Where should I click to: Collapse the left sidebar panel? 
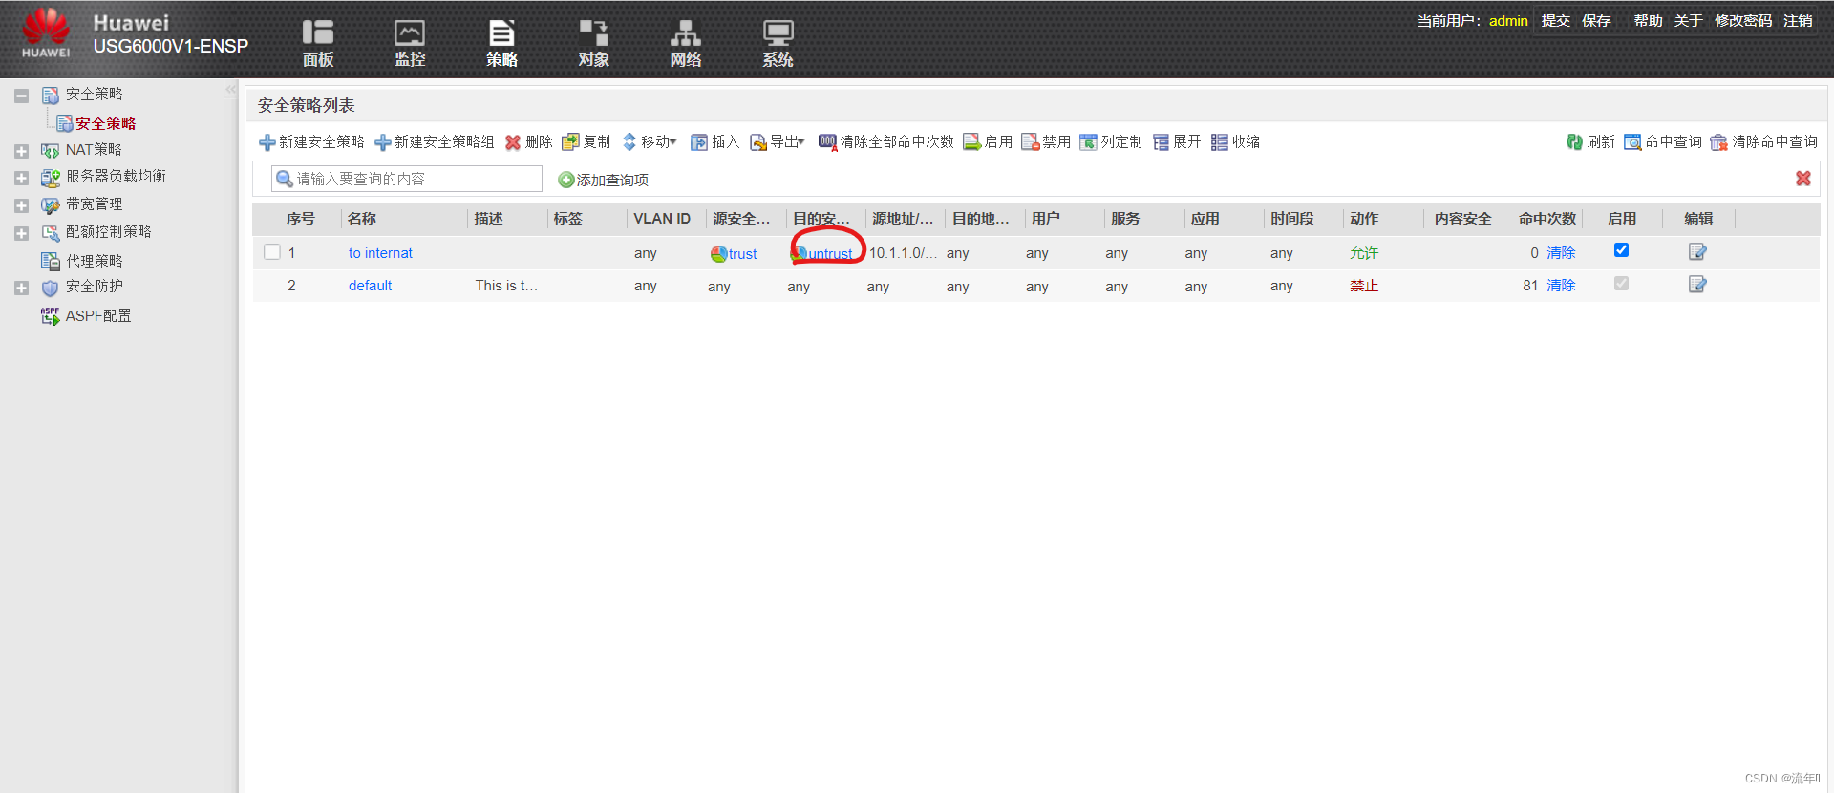pos(230,90)
